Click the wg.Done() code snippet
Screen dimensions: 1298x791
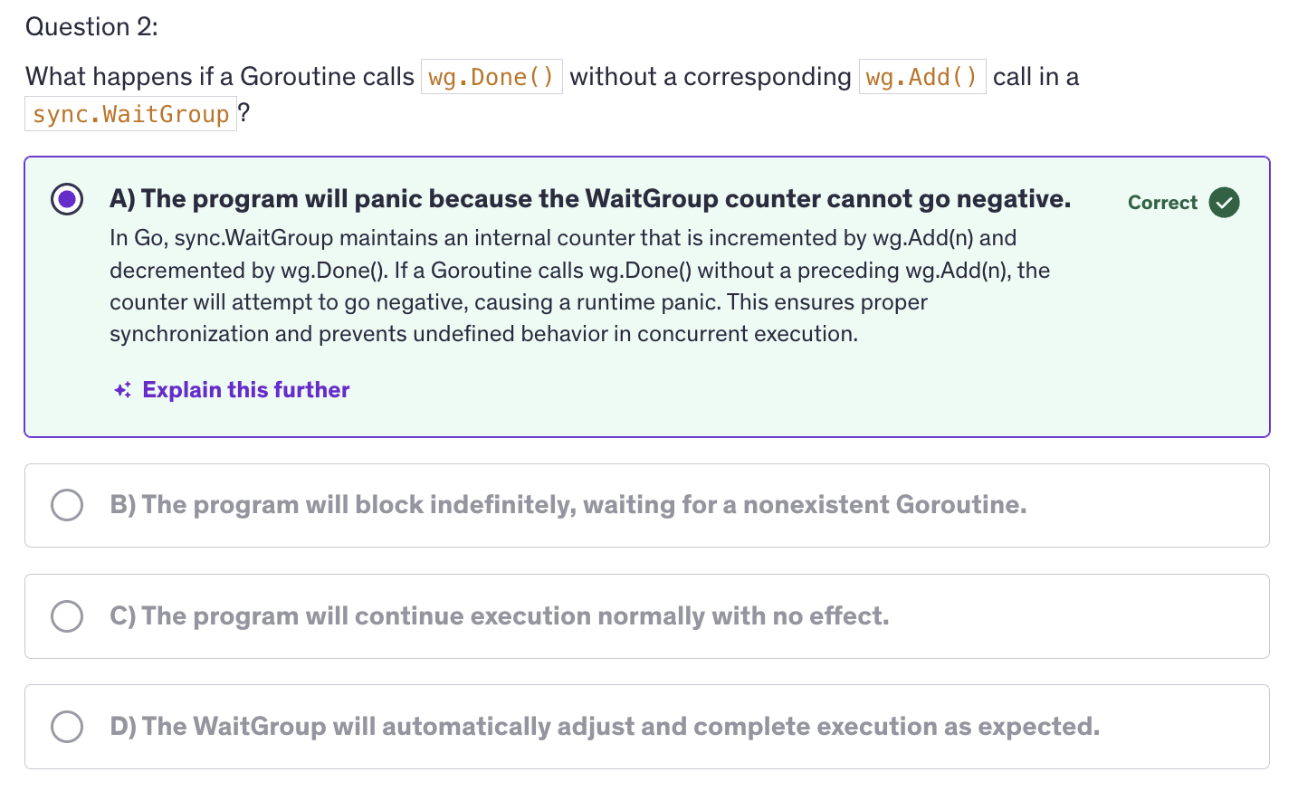[x=491, y=77]
